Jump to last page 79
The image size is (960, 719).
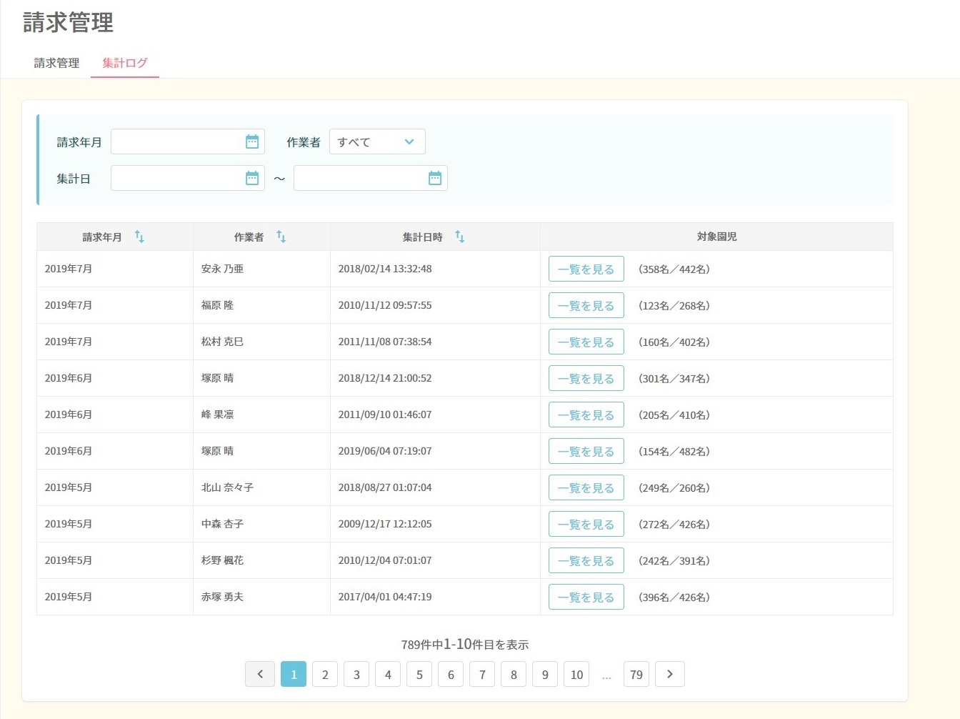tap(636, 674)
